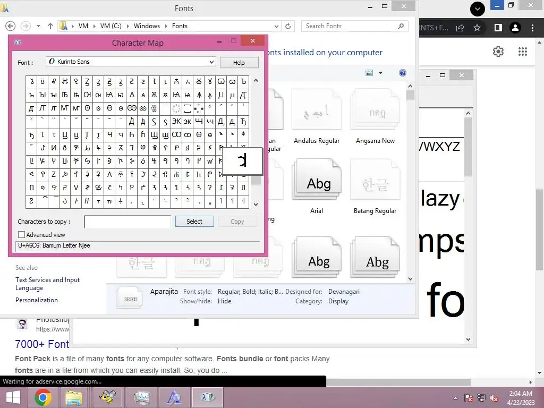Click the change view icon in Fonts window
Screen dimensions: 544x408
pyautogui.click(x=369, y=73)
